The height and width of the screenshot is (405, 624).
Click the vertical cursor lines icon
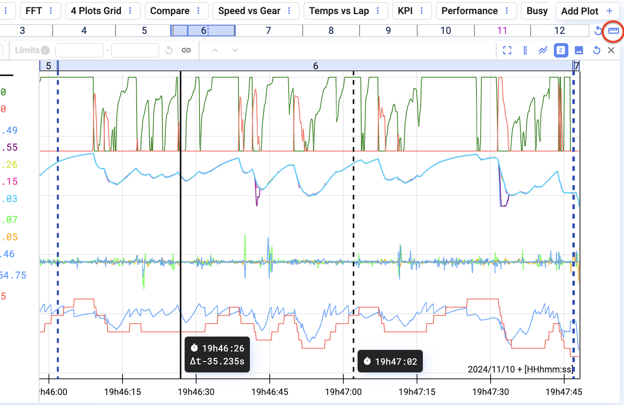pos(525,50)
